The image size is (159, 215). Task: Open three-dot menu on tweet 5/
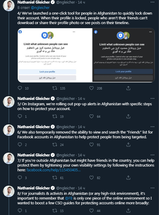152,98
